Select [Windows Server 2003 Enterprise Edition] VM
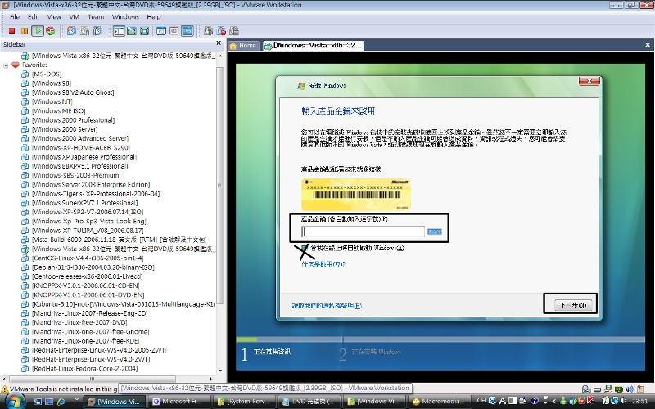The height and width of the screenshot is (409, 655). click(x=91, y=185)
